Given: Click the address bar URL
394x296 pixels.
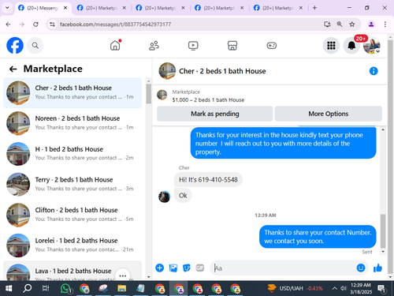Looking at the screenshot, I should tap(115, 24).
